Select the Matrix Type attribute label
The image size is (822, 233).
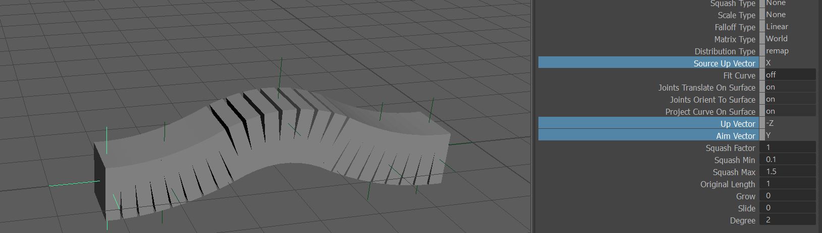pos(735,39)
